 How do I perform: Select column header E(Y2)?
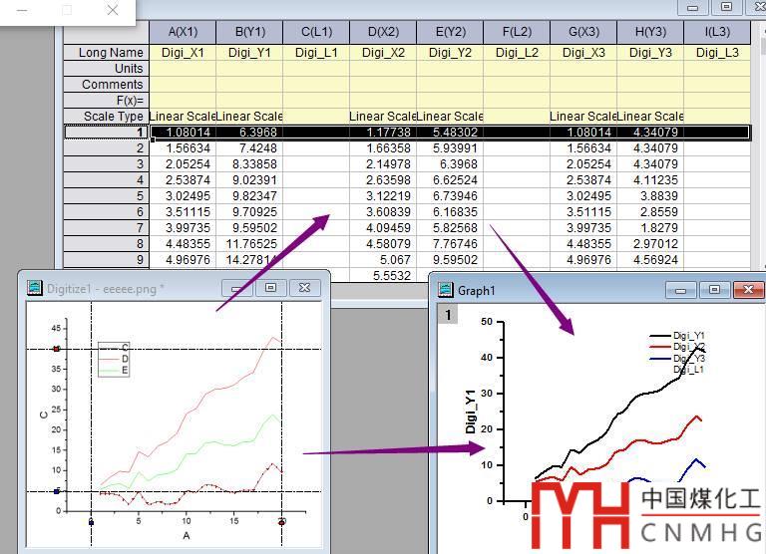pos(450,32)
